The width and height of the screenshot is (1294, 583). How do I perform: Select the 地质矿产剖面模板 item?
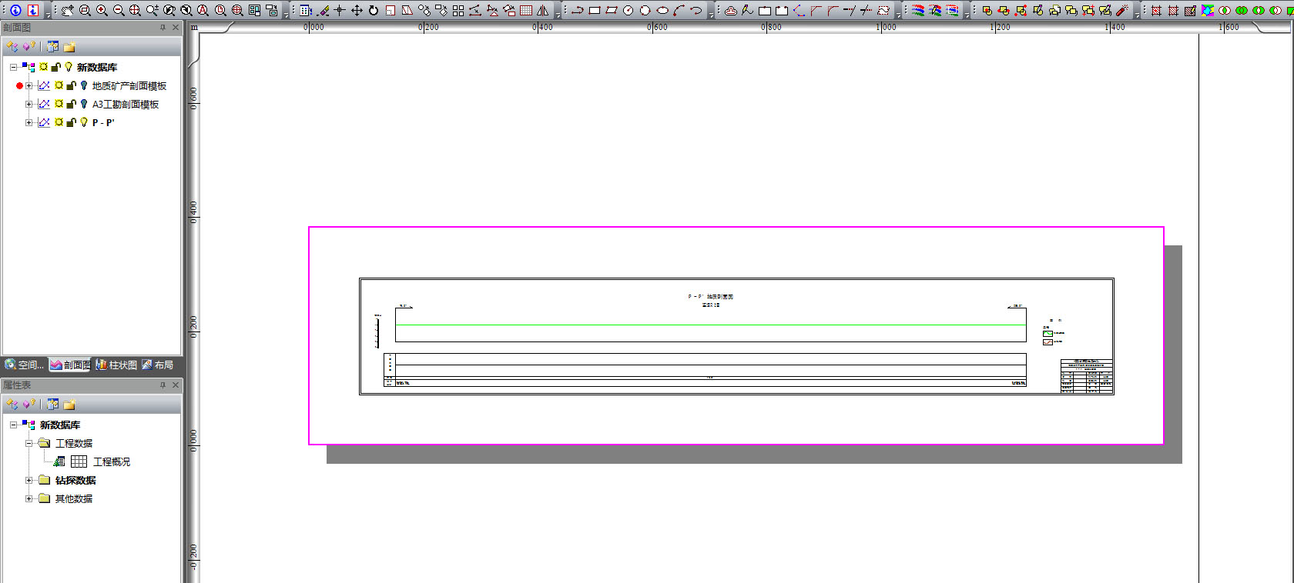coord(129,85)
